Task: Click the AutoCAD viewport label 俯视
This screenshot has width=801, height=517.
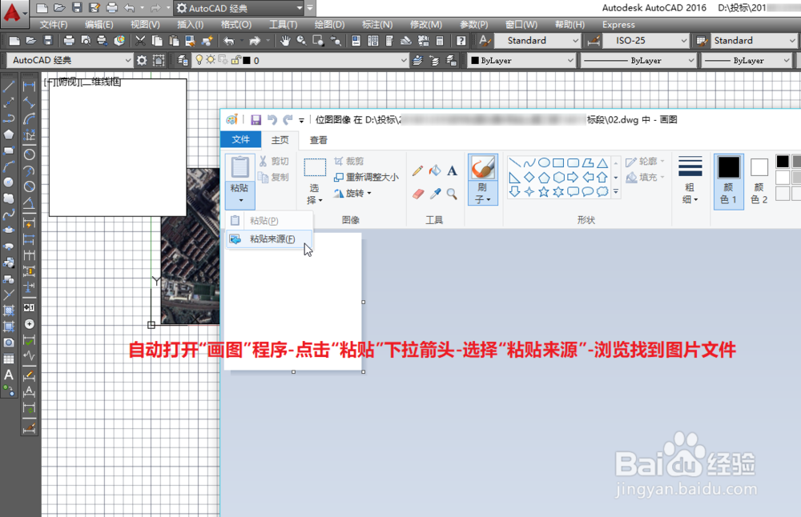Action: coord(69,82)
